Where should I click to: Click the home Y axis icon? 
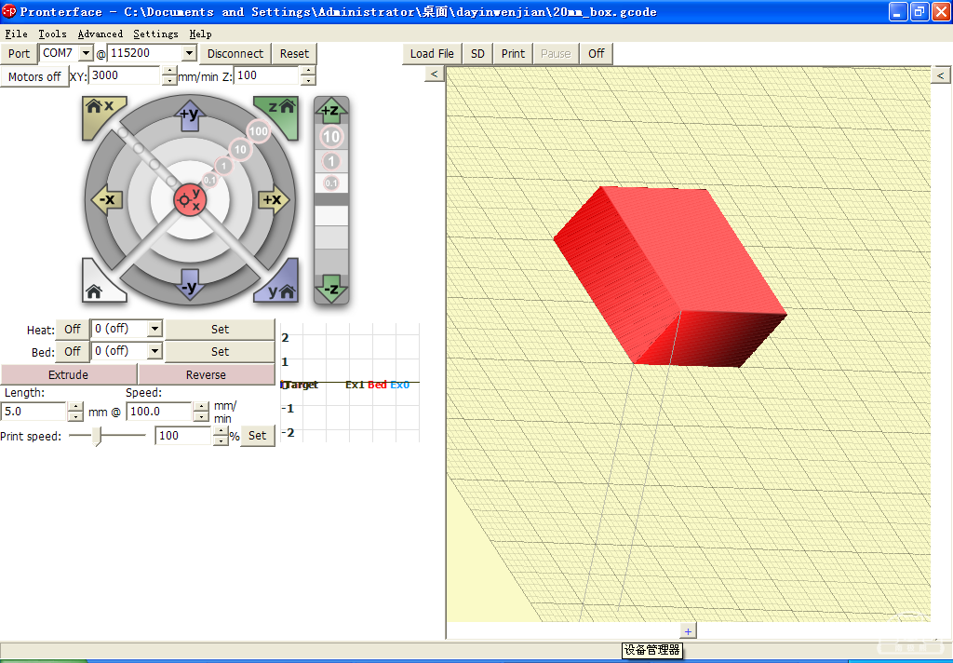pos(281,289)
